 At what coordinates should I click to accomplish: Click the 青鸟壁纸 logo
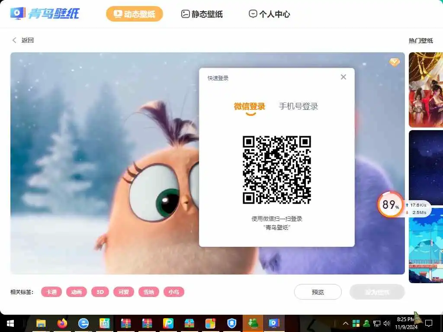[x=45, y=13]
